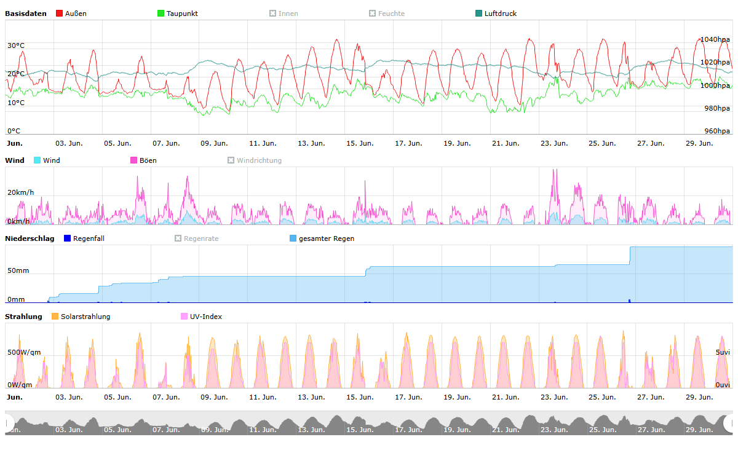Click the Strahlung chart heading
This screenshot has width=738, height=461.
[x=23, y=317]
